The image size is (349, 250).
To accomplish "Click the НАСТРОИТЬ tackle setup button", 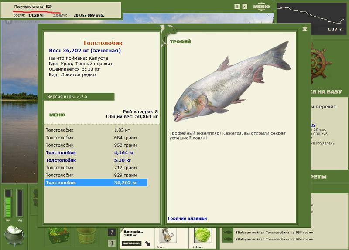I will tap(132, 243).
